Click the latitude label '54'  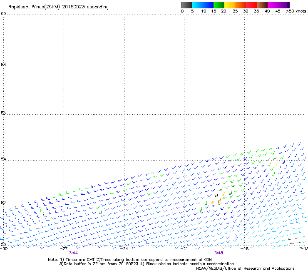3,159
